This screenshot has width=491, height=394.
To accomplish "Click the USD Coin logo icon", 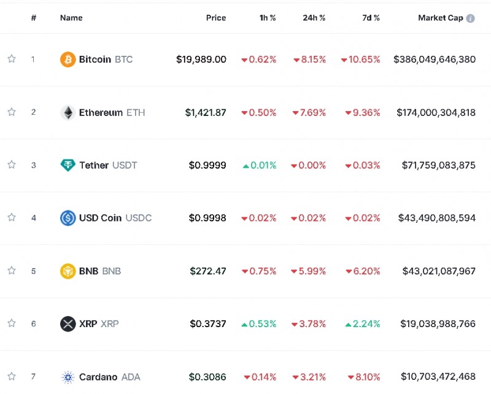I will coord(68,218).
